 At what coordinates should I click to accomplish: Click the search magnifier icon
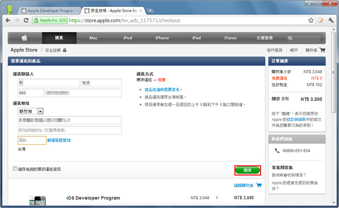[x=290, y=38]
